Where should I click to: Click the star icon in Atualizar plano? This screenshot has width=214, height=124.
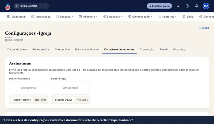pyautogui.click(x=150, y=6)
